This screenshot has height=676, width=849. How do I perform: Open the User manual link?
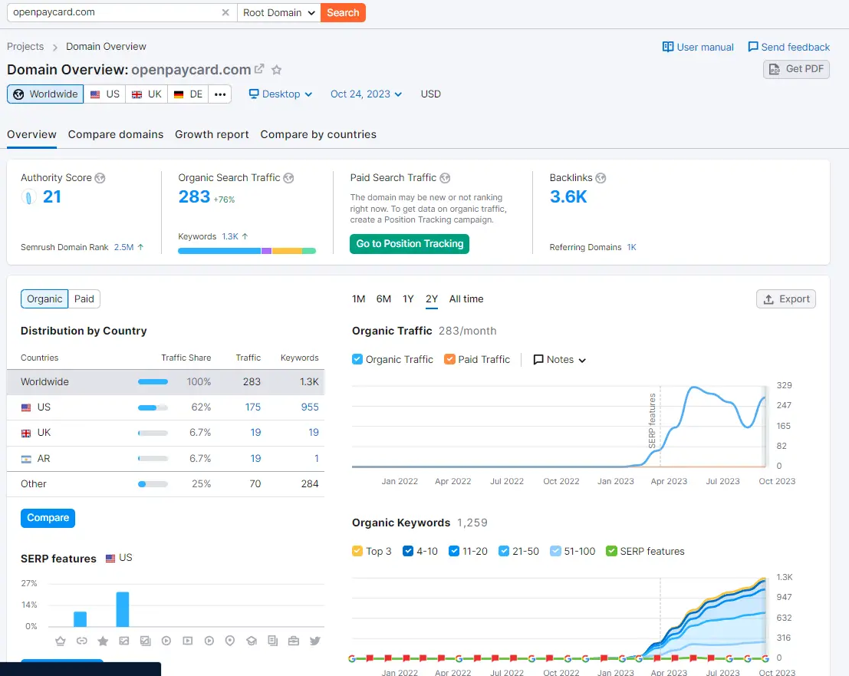point(698,47)
